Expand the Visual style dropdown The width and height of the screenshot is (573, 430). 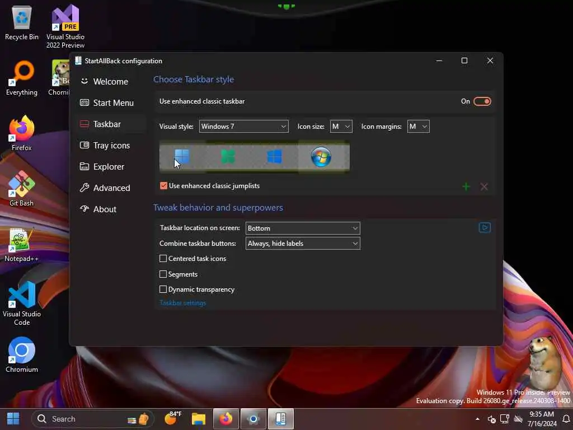click(x=244, y=127)
